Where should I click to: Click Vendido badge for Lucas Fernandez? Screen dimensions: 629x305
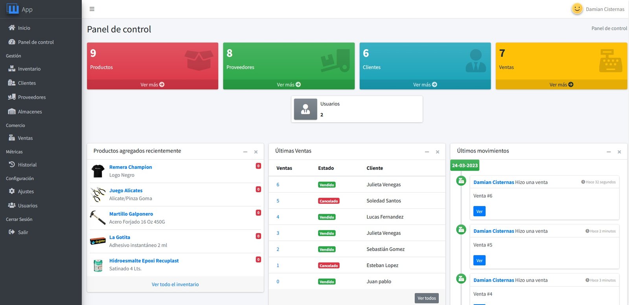pos(327,217)
